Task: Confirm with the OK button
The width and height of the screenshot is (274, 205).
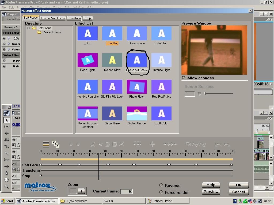Action: pyautogui.click(x=238, y=185)
